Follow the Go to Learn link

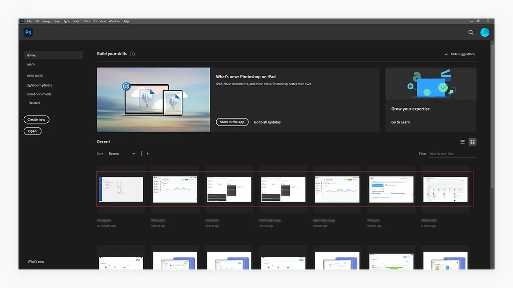tap(400, 122)
